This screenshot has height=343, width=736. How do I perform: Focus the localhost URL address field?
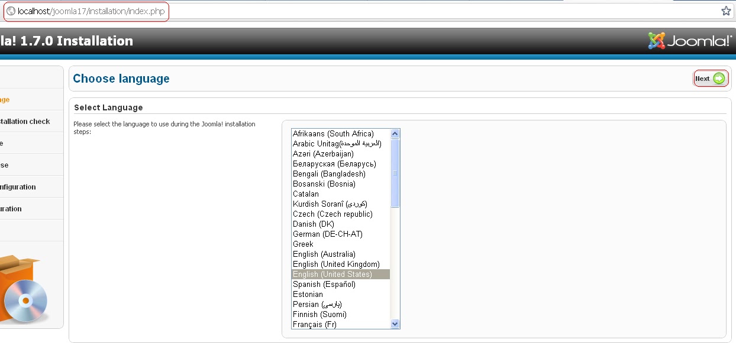(367, 11)
